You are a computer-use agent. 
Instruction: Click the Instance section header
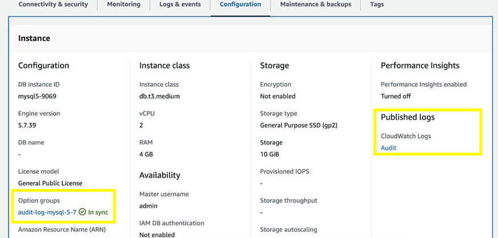[x=34, y=39]
